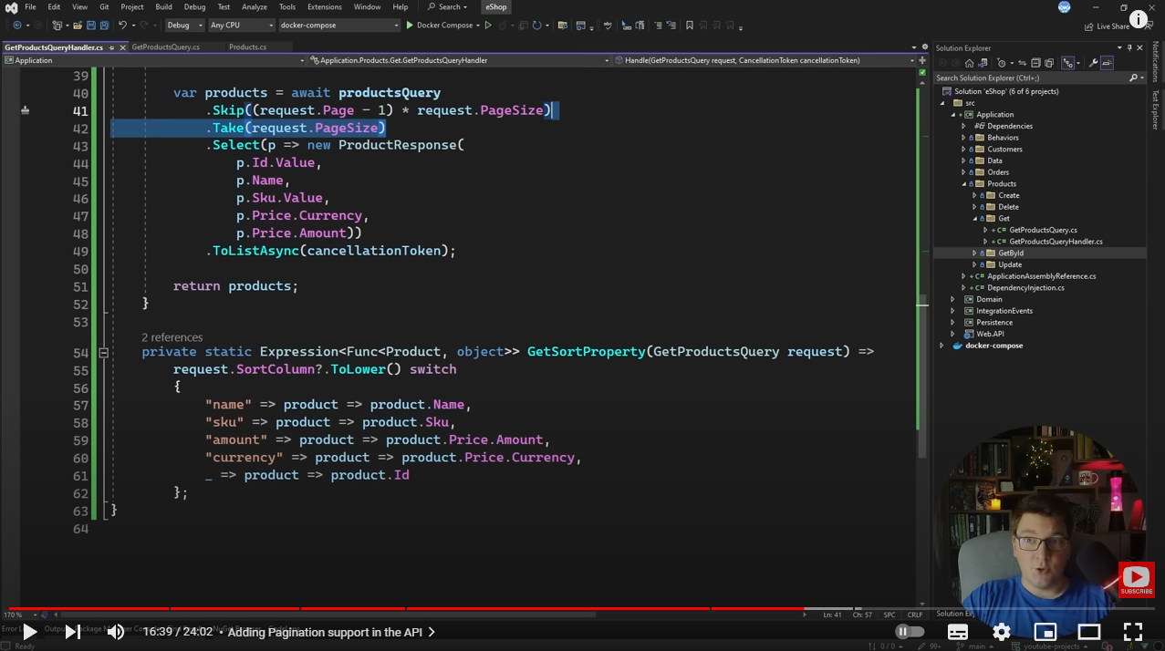The width and height of the screenshot is (1165, 651).
Task: Mute the video volume
Action: pyautogui.click(x=116, y=631)
